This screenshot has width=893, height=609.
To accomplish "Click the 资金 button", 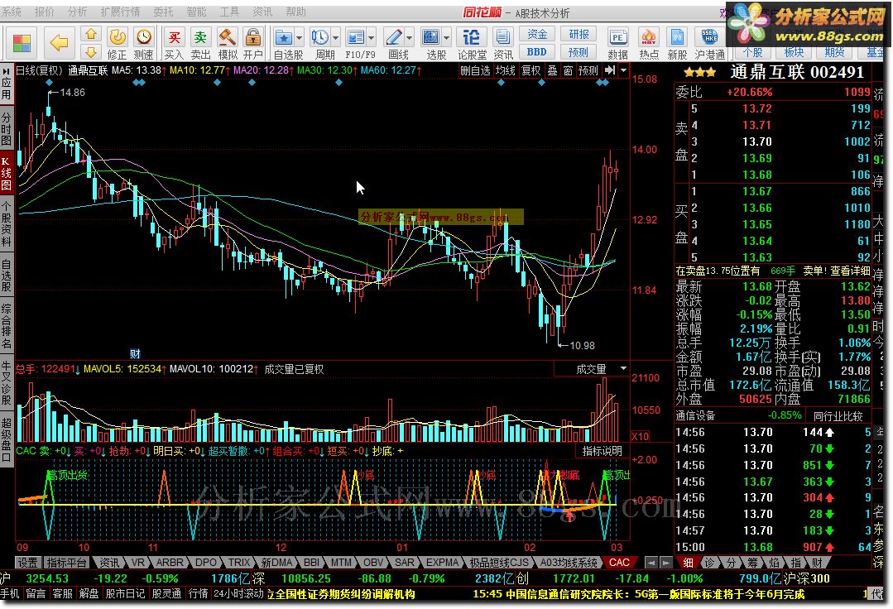I will click(x=536, y=34).
